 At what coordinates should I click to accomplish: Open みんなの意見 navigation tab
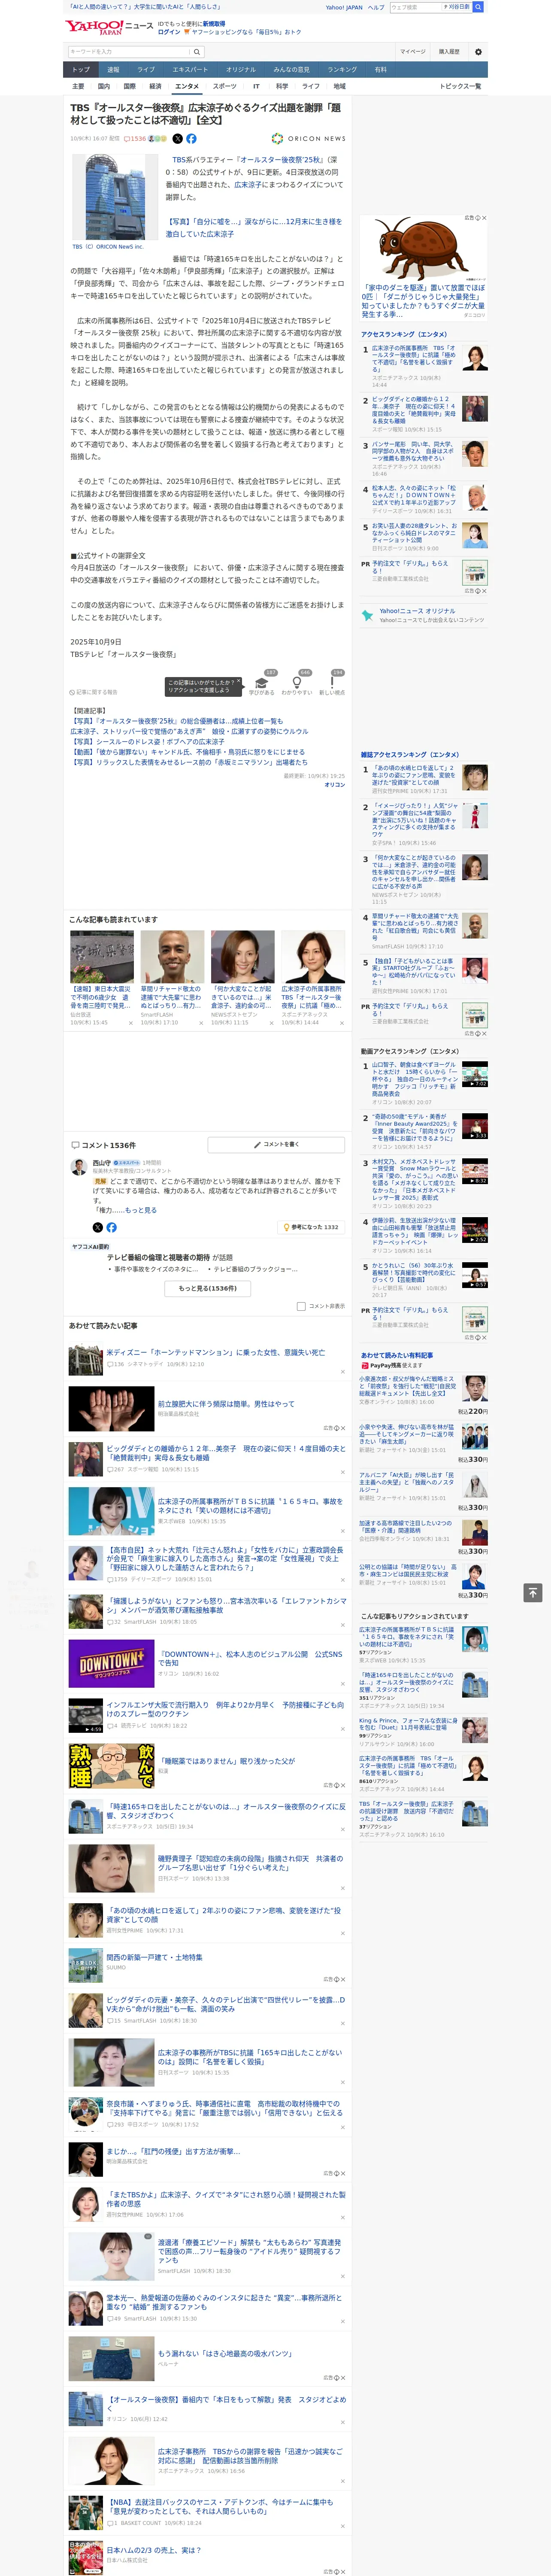click(292, 70)
